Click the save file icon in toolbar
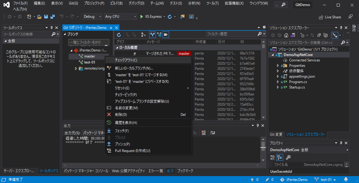Screen dimensions: 359x183 coord(46,17)
